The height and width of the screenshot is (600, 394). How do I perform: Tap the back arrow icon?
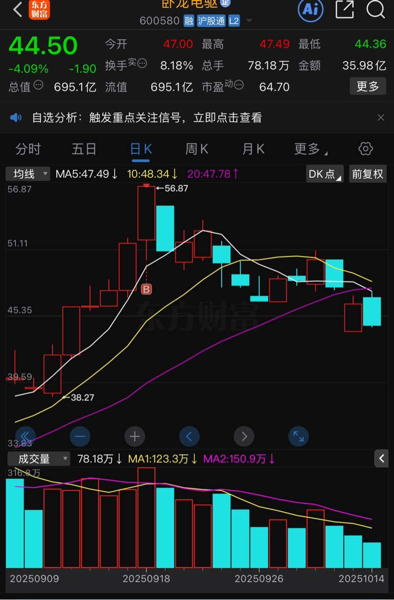pos(17,9)
